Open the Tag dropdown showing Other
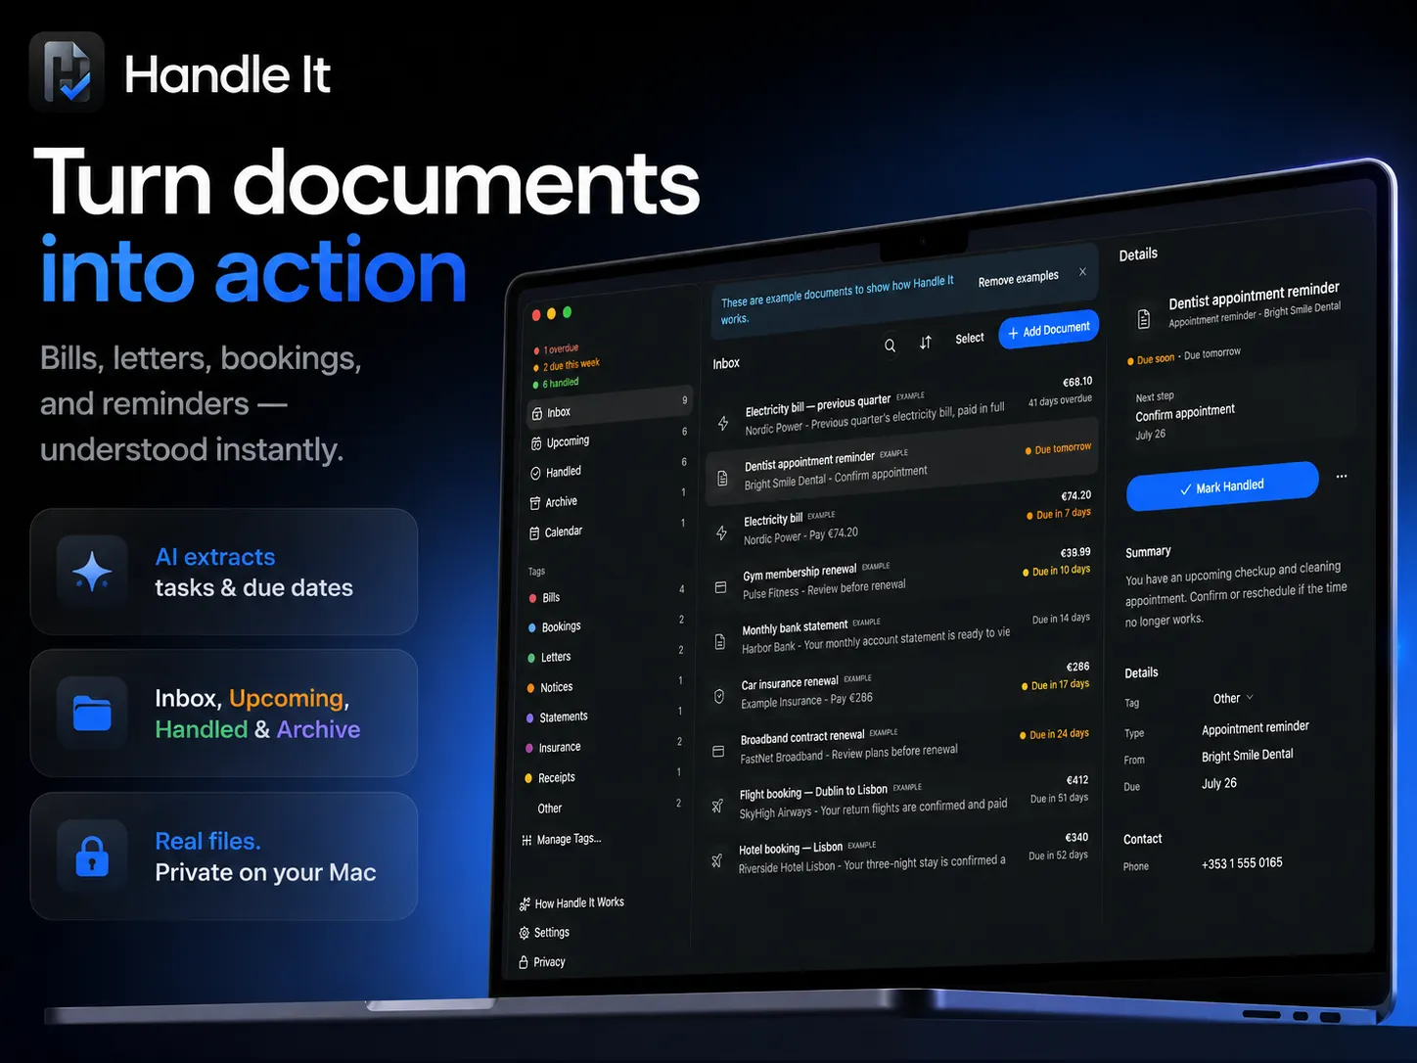Image resolution: width=1417 pixels, height=1063 pixels. pos(1233,698)
